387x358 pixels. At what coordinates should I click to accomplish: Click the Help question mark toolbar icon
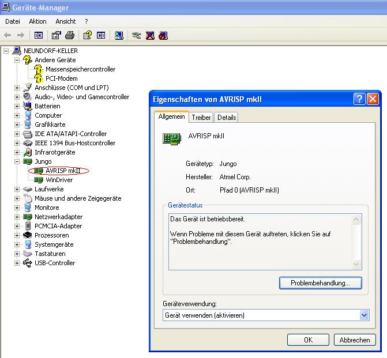click(x=87, y=36)
